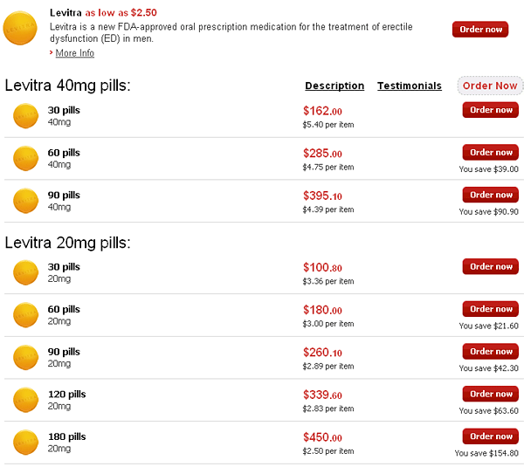The image size is (524, 467).
Task: Click pill icon for 30 pills 20mg
Action: 26,272
